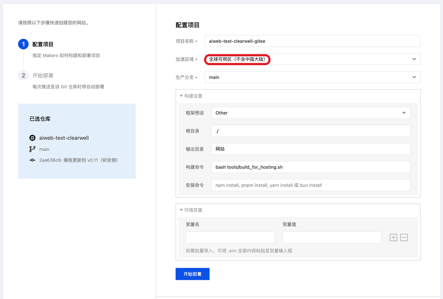
Task: Open the 框架预设 Other dropdown
Action: (x=311, y=113)
